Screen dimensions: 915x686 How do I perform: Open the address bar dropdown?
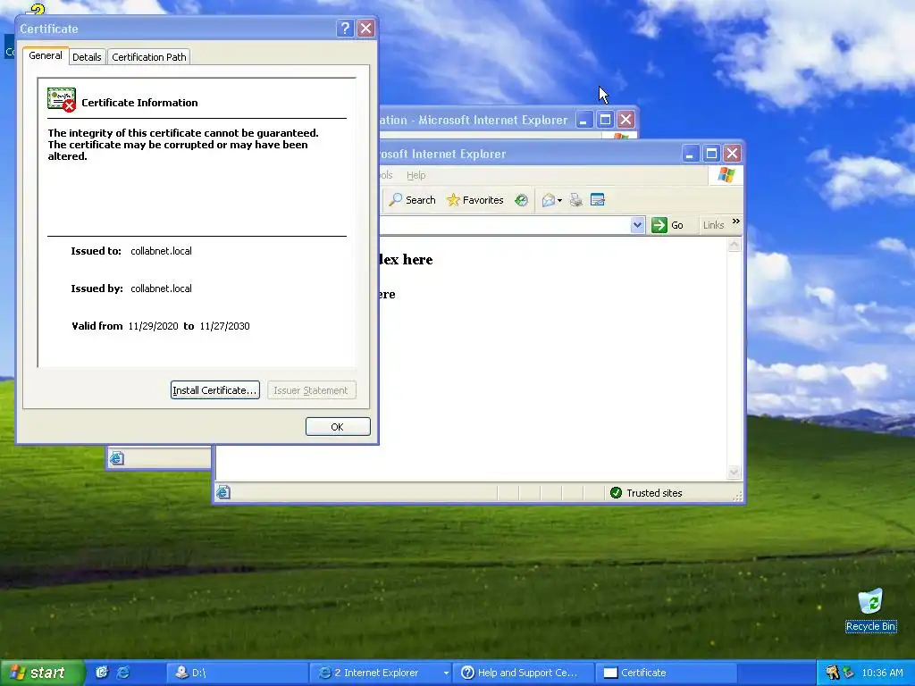pos(637,225)
